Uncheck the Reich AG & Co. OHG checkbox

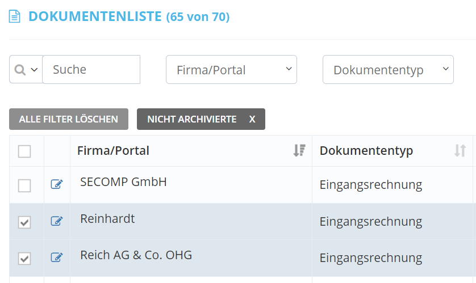point(24,259)
